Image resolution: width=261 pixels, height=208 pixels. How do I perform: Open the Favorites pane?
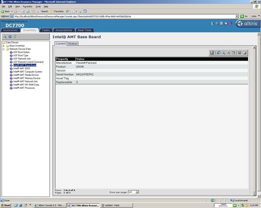[57, 11]
